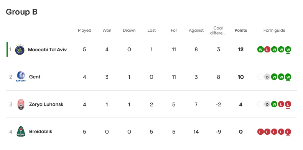Open the Zorya Luhansk team link
Screen dimensions: 303x150
46,104
